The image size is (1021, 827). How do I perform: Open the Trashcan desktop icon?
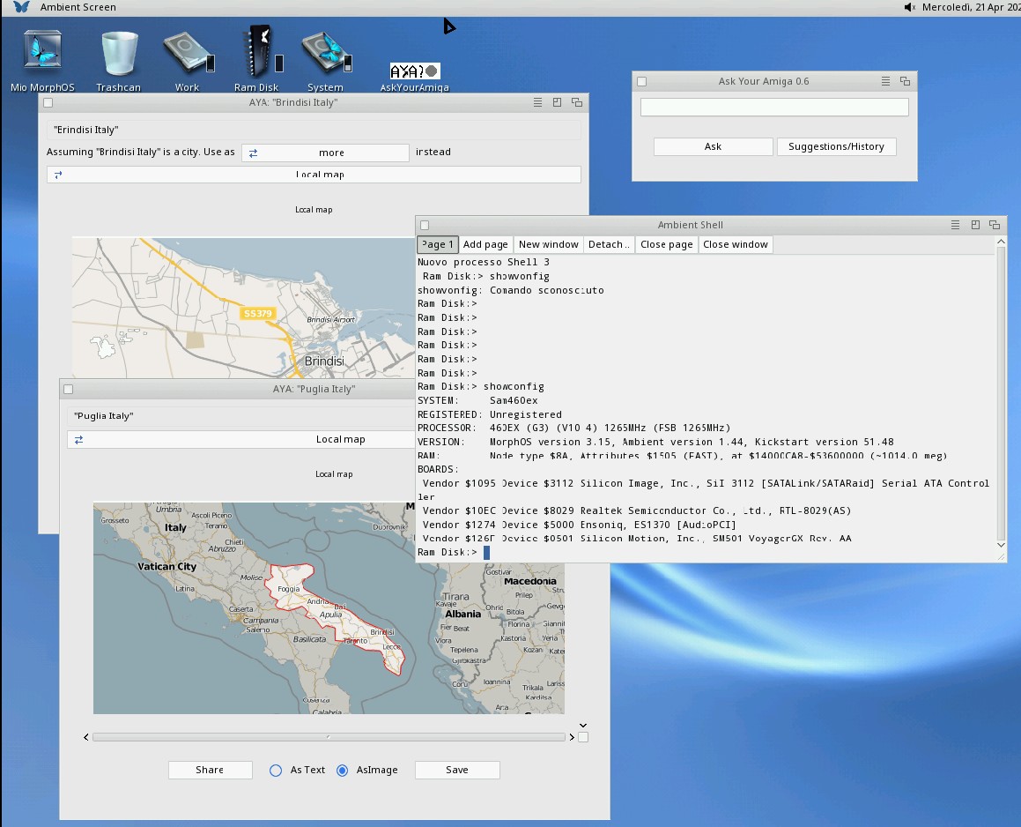point(118,53)
